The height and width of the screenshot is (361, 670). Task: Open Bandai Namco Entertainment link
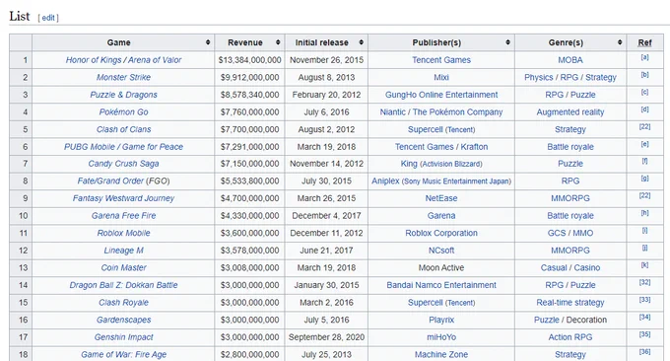[x=441, y=285]
